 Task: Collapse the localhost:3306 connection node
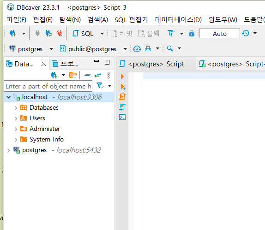8,97
